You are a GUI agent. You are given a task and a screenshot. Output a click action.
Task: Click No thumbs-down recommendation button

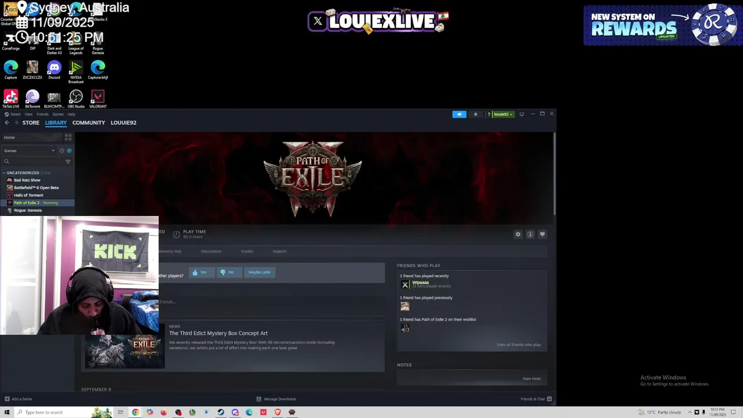pyautogui.click(x=228, y=272)
